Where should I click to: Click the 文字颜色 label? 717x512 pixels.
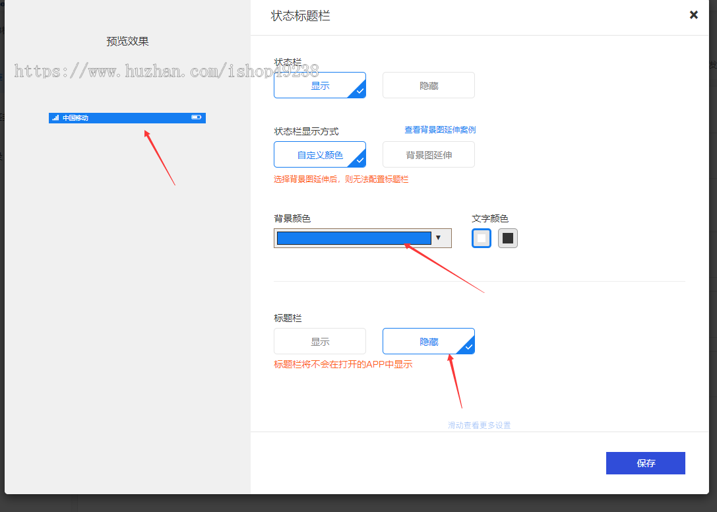pos(489,218)
